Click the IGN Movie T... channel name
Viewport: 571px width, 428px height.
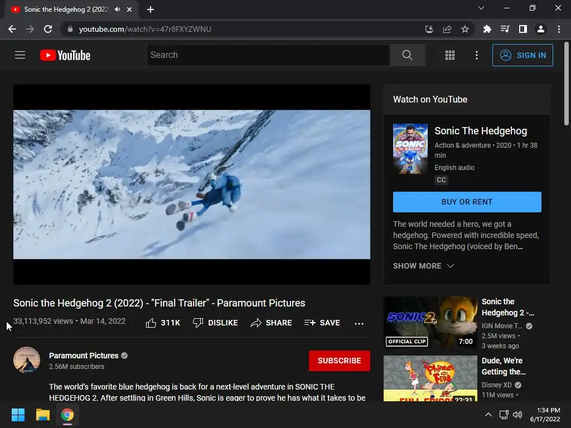[x=502, y=325]
